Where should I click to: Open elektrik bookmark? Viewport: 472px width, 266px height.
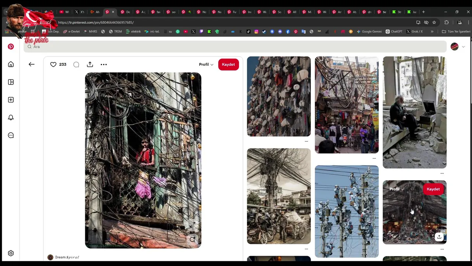pos(133,31)
